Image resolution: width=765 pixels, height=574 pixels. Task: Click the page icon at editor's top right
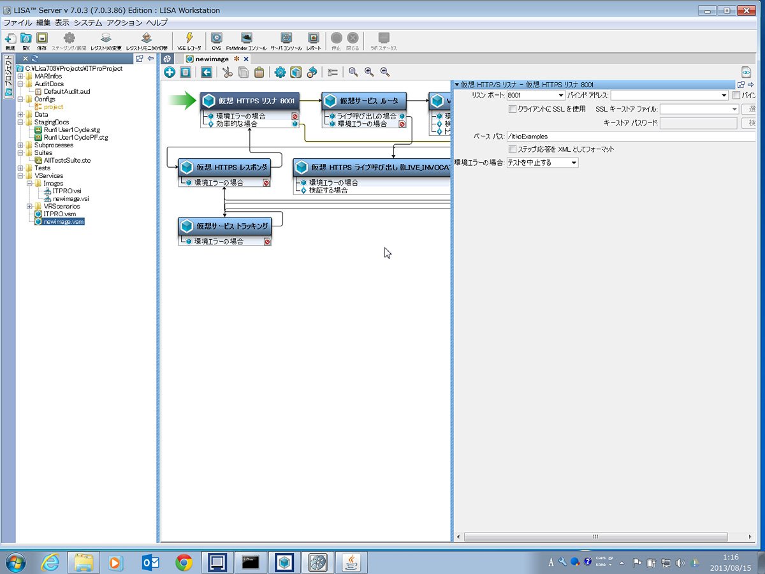[746, 73]
